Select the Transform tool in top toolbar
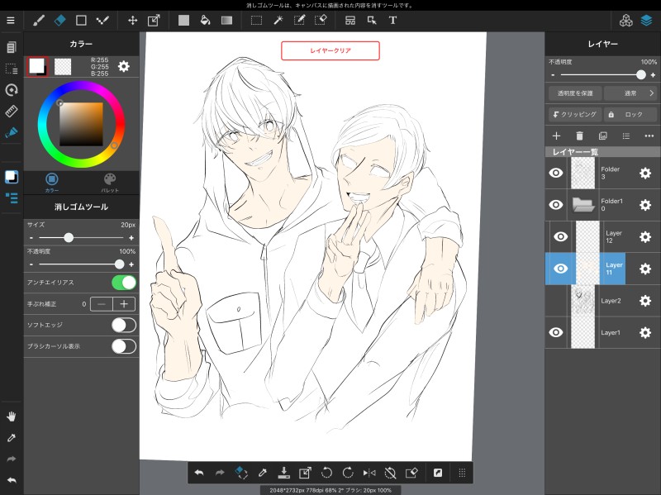Viewport: 661px width, 495px height. pyautogui.click(x=154, y=20)
